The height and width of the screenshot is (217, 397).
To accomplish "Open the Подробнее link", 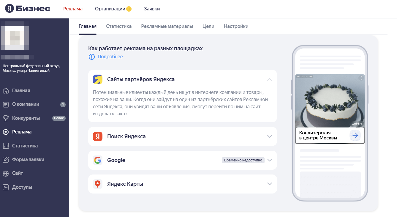I will coord(110,57).
